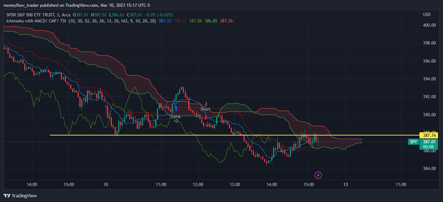Click the H387.52 high price value
The width and height of the screenshot is (443, 202).
tap(98, 15)
